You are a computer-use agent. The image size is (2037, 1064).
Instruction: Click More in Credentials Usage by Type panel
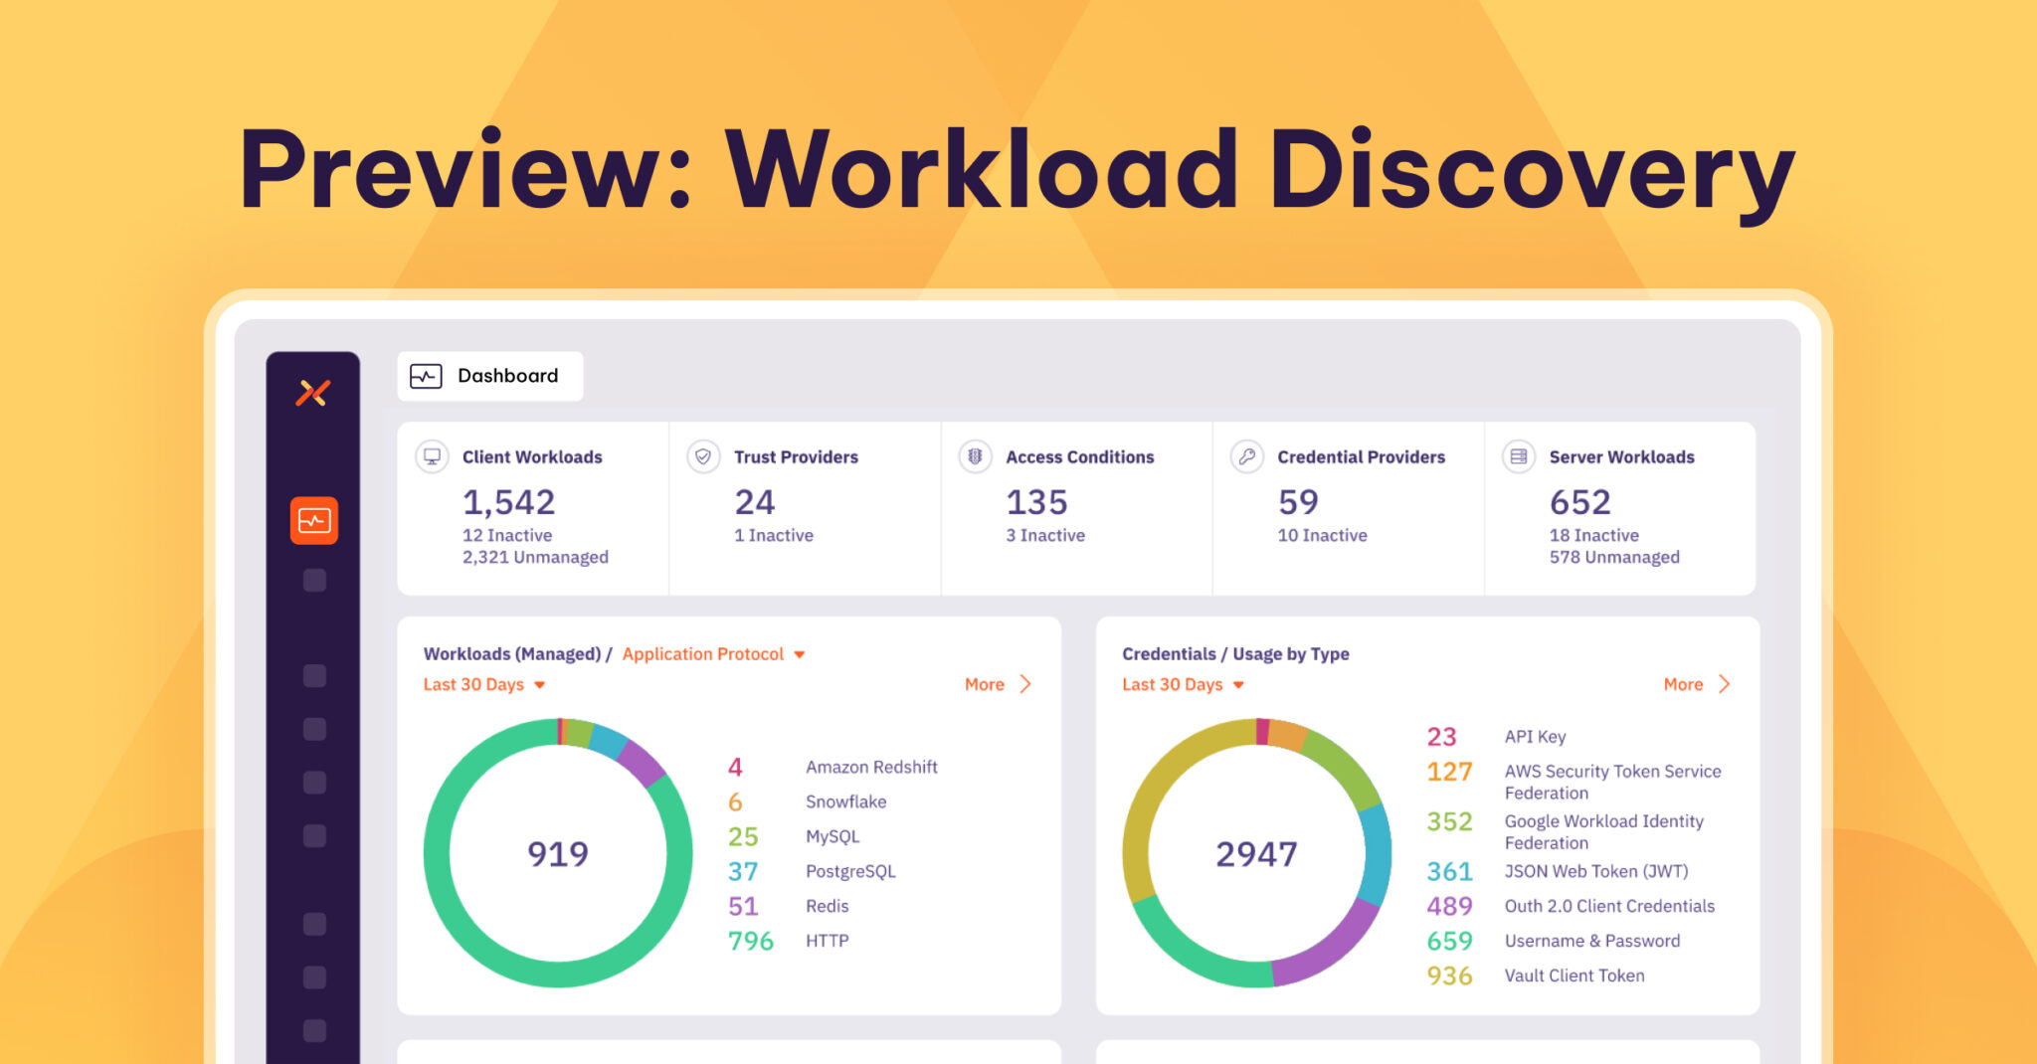tap(1694, 684)
